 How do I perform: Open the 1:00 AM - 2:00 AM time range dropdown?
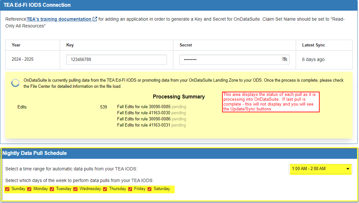tap(320, 168)
